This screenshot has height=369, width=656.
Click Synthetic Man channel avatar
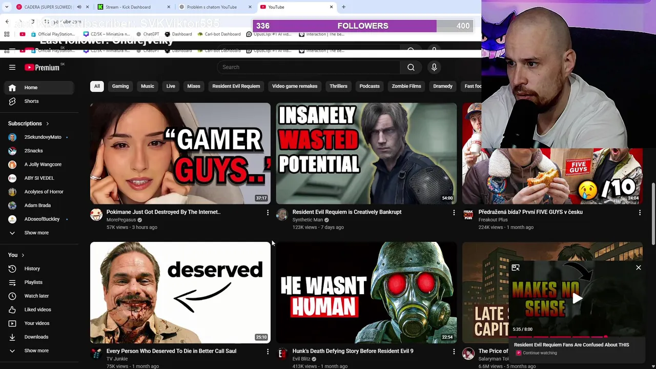click(x=282, y=215)
